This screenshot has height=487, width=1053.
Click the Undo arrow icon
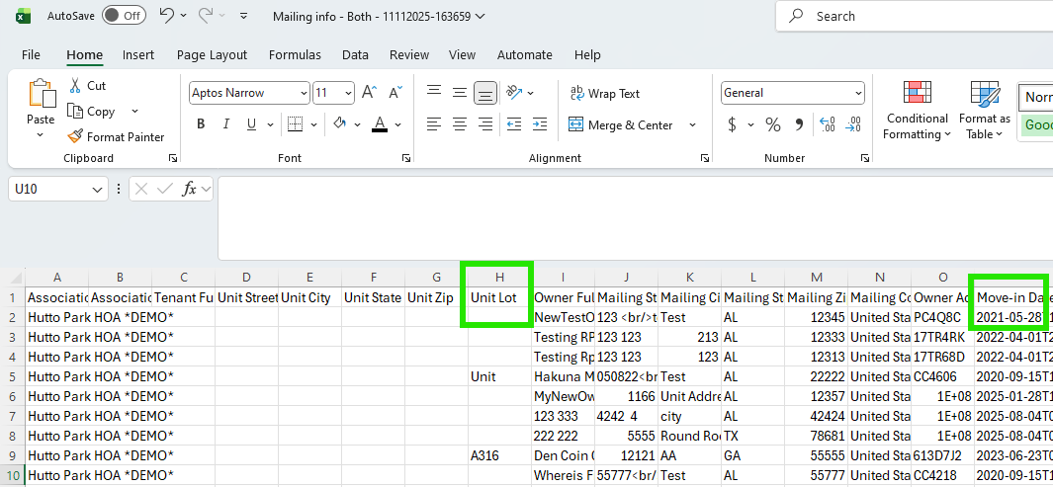[166, 16]
